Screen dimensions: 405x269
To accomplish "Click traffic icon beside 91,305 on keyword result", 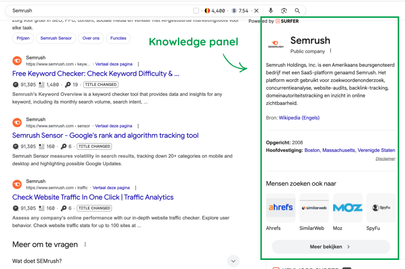I will 15,84.
